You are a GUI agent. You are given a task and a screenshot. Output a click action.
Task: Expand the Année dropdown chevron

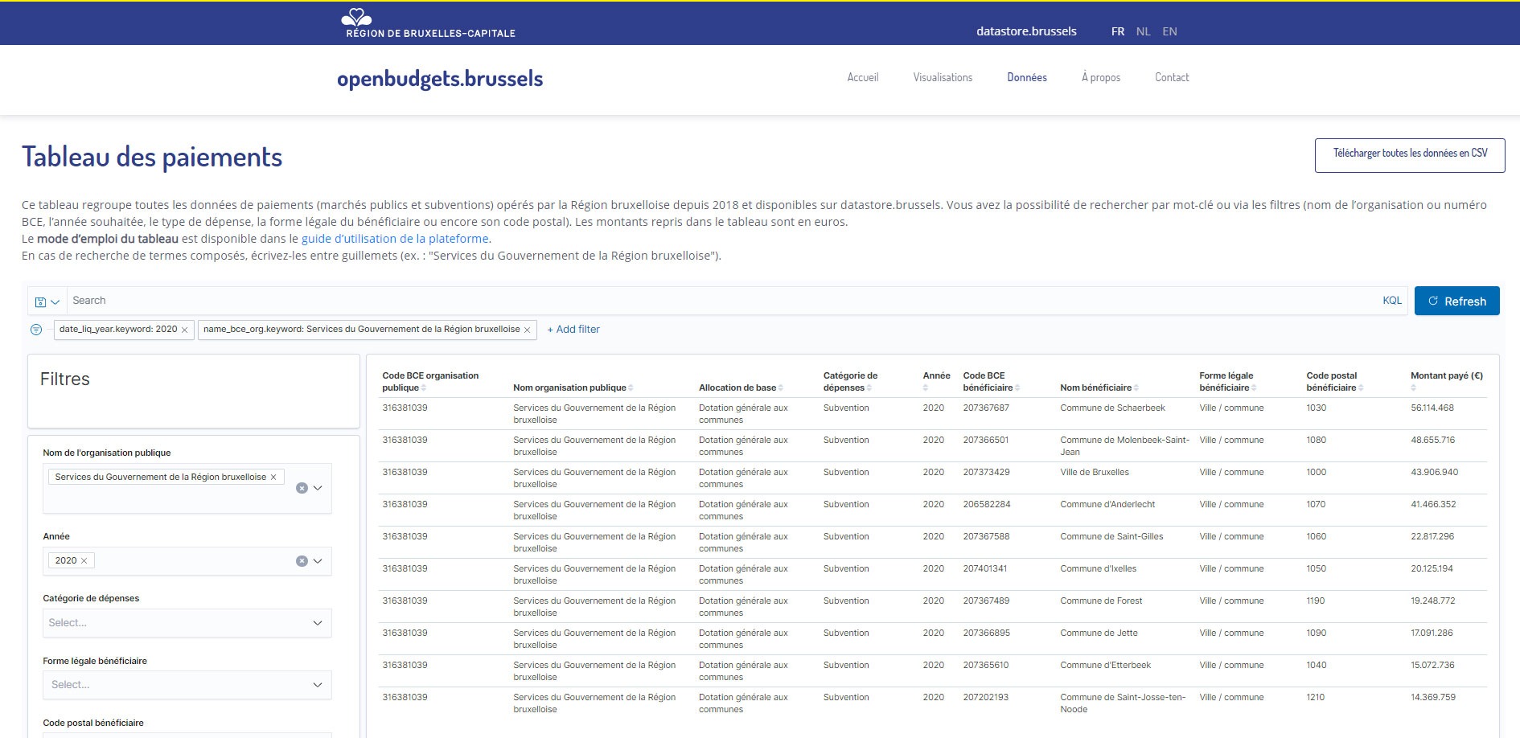[318, 561]
